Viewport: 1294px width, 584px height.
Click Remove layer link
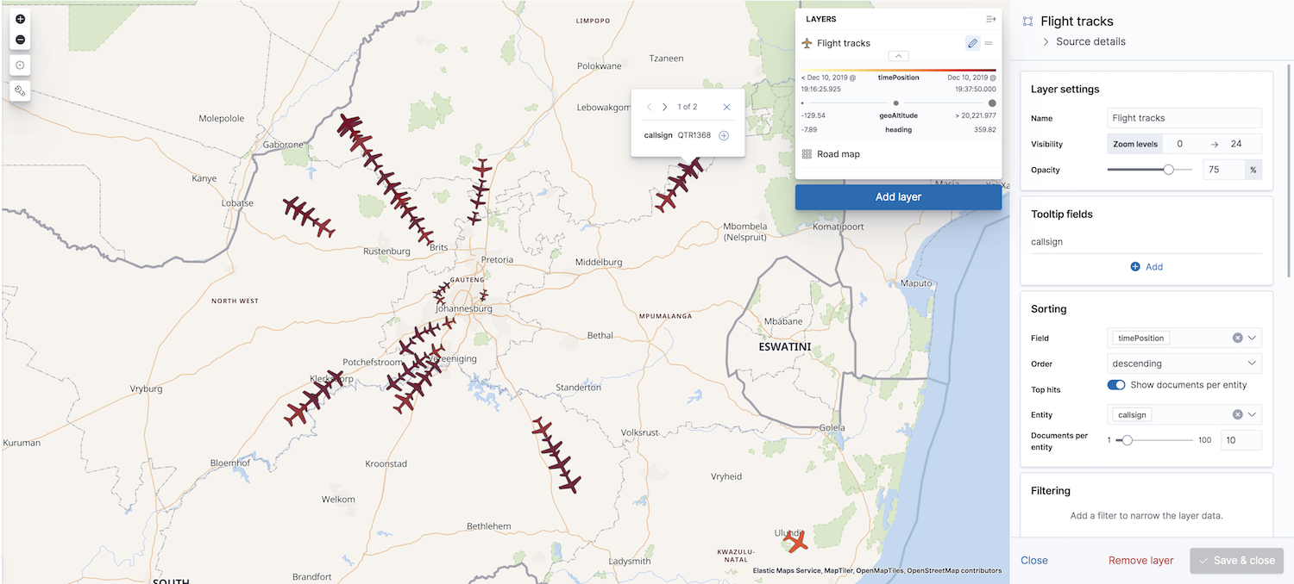1140,560
